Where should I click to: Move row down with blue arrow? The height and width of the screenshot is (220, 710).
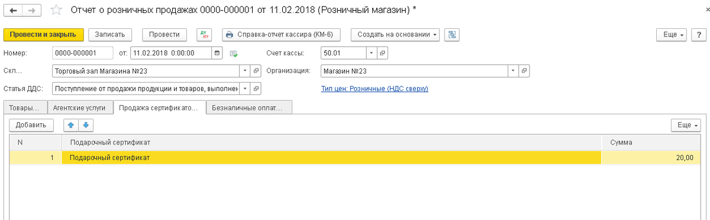(86, 125)
